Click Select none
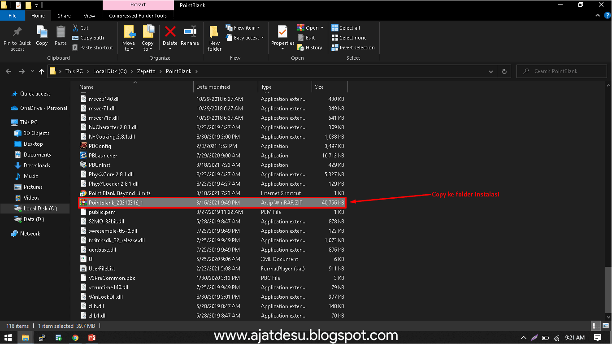Screen dimensions: 612x344 [349, 38]
